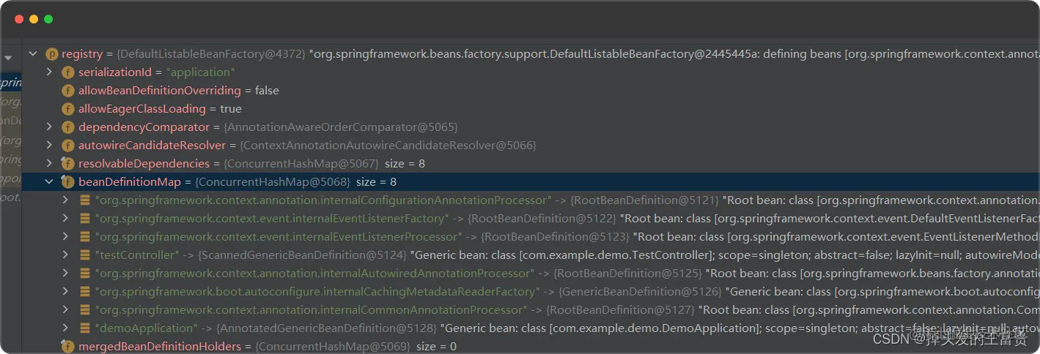1040x354 pixels.
Task: Click the autowireCandidateResolver field icon
Action: tap(68, 146)
